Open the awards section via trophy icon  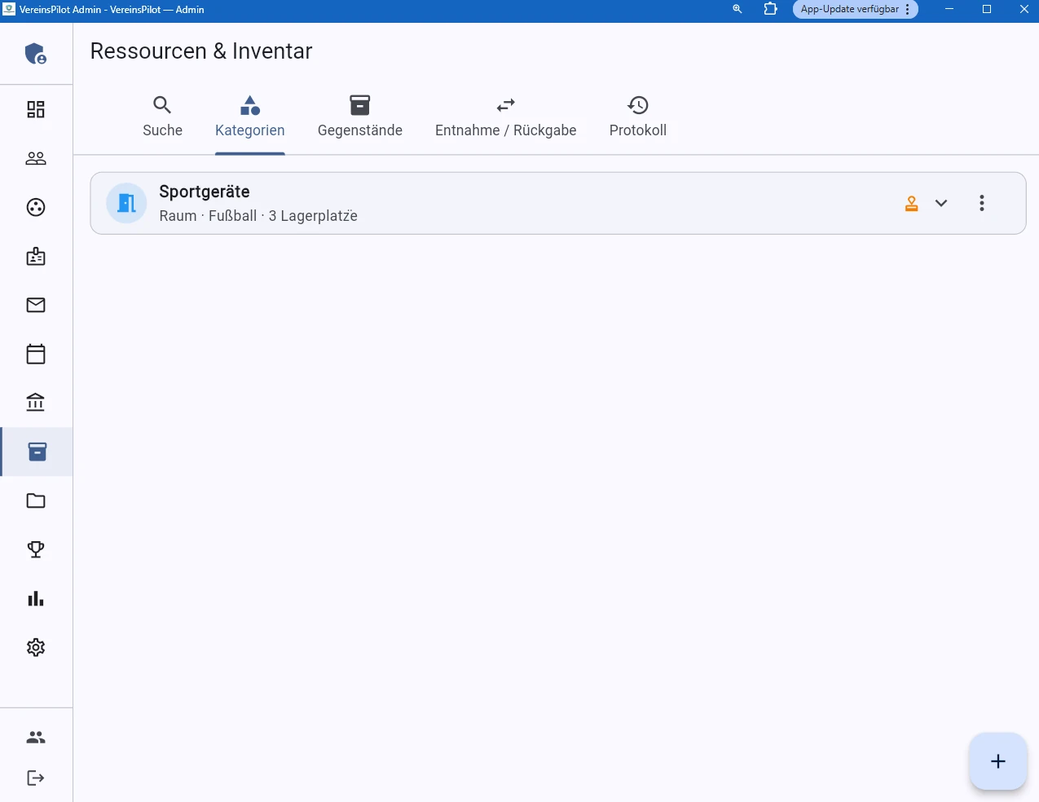(36, 549)
